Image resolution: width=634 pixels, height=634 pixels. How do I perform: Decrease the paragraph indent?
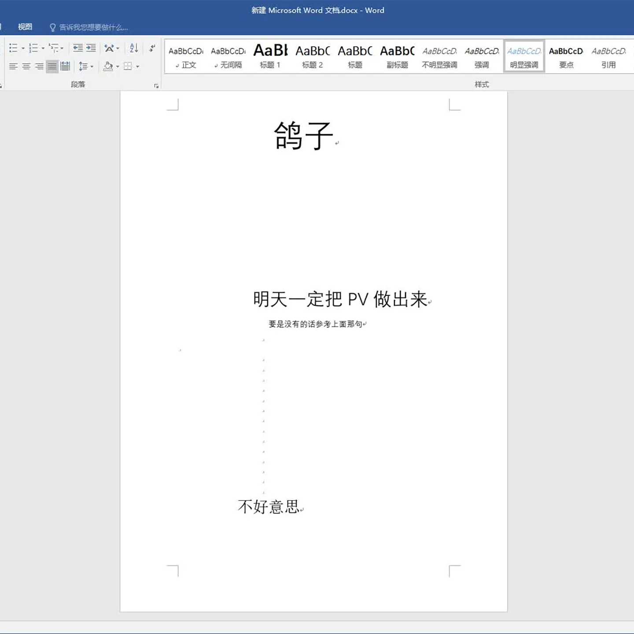78,48
